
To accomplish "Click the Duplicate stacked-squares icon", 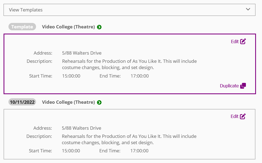I will 243,86.
